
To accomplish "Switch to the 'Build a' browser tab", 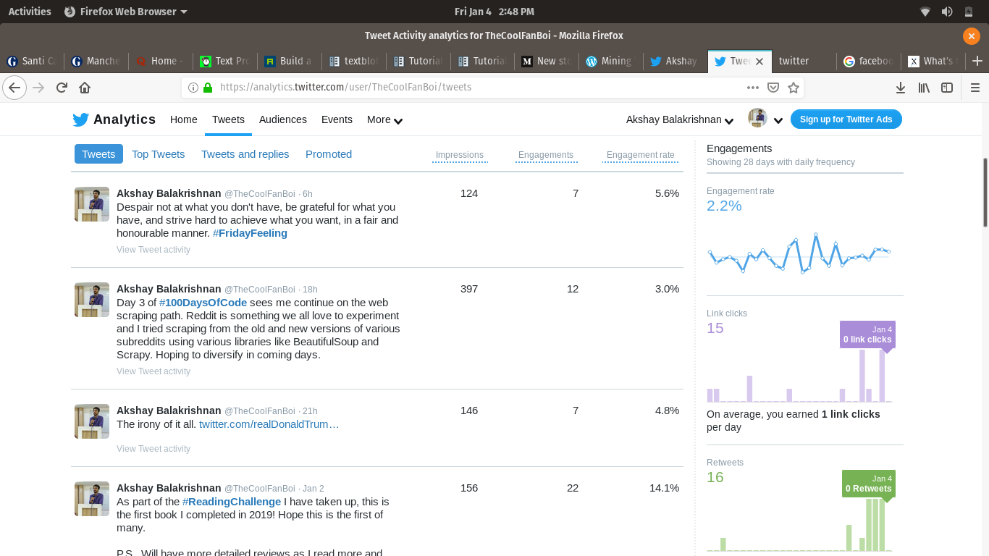I will (x=288, y=62).
